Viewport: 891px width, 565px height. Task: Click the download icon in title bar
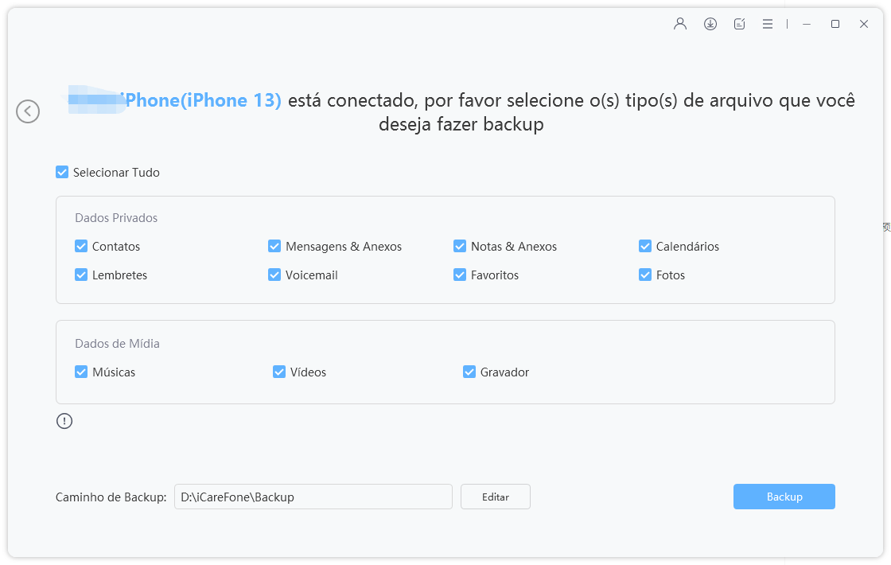pyautogui.click(x=710, y=24)
